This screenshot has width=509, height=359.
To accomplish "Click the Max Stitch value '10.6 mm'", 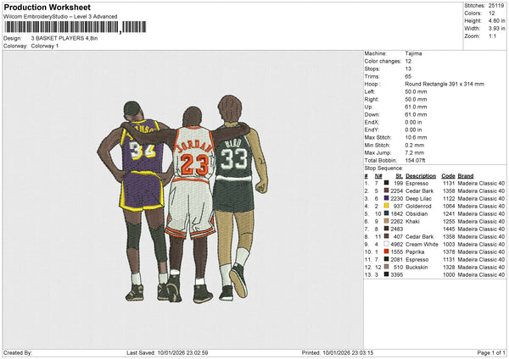I will click(x=416, y=137).
